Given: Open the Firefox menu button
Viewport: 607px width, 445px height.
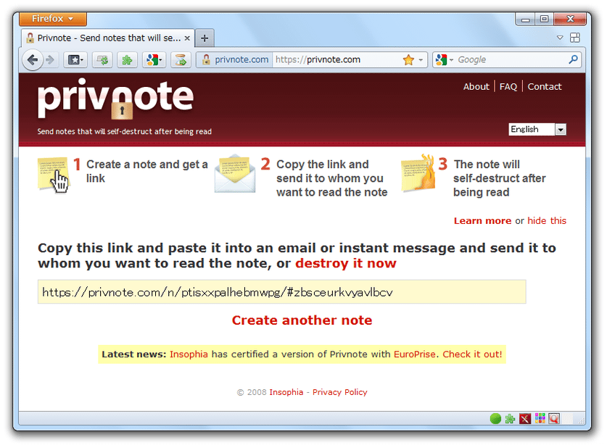Looking at the screenshot, I should 53,19.
